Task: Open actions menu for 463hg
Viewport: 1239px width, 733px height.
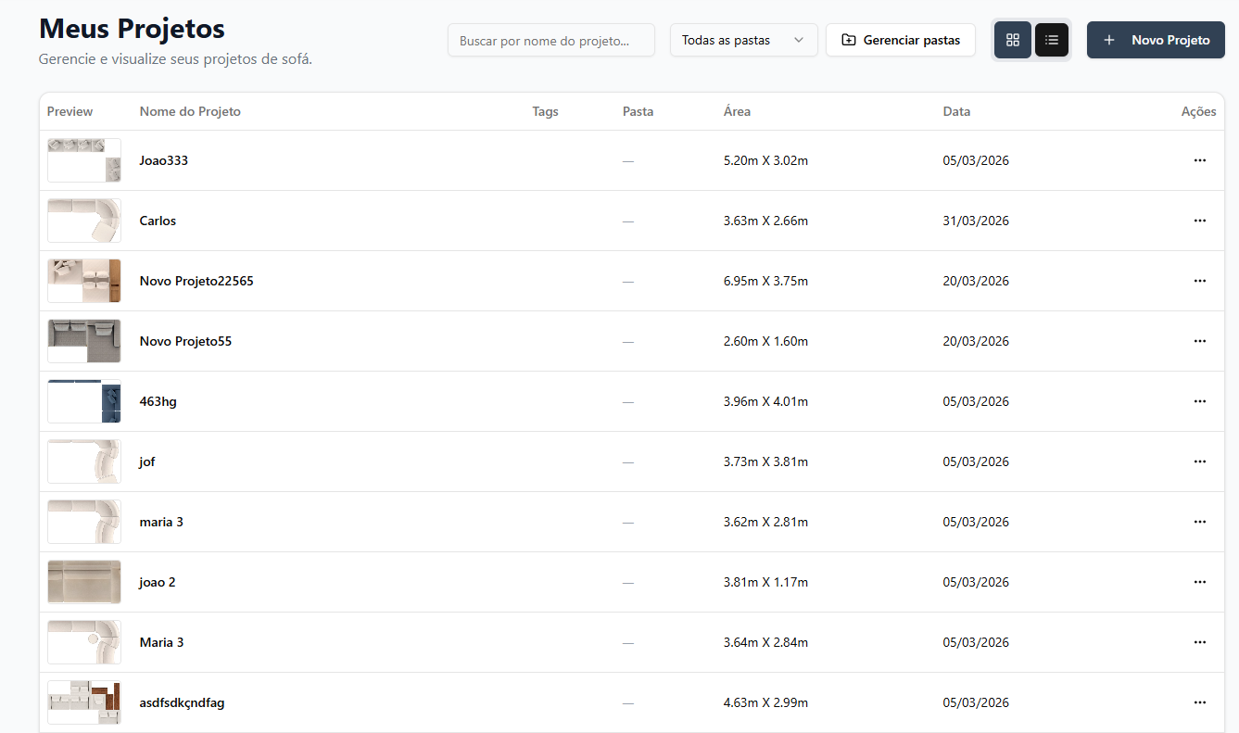Action: tap(1200, 401)
